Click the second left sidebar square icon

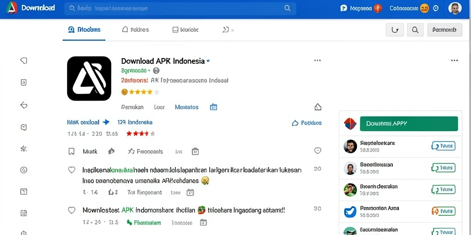(x=24, y=83)
